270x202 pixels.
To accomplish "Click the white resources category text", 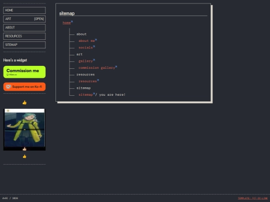I will (85, 74).
